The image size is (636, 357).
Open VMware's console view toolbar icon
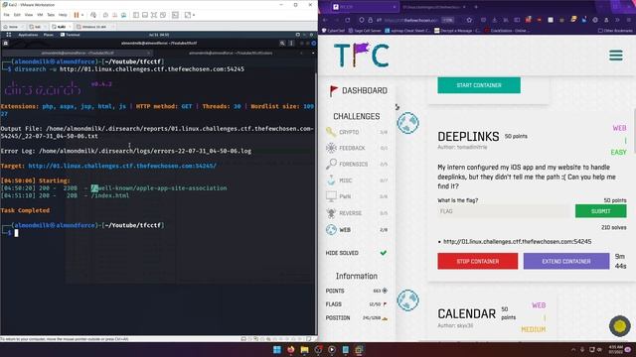(175, 15)
